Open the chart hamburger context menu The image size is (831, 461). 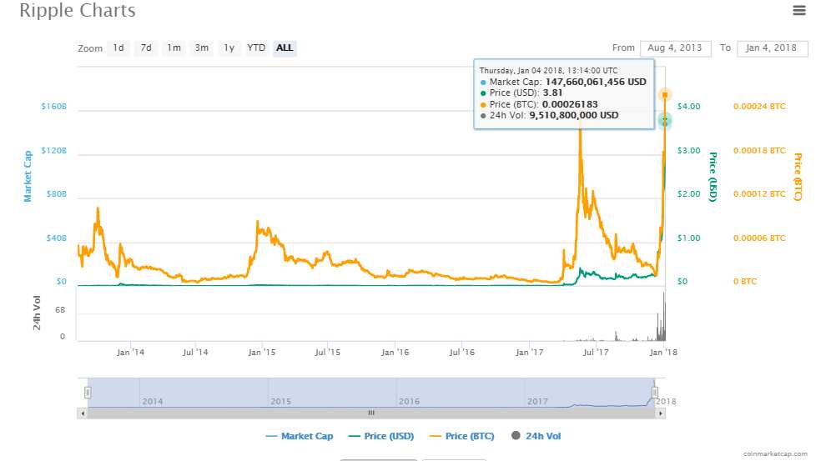[798, 10]
